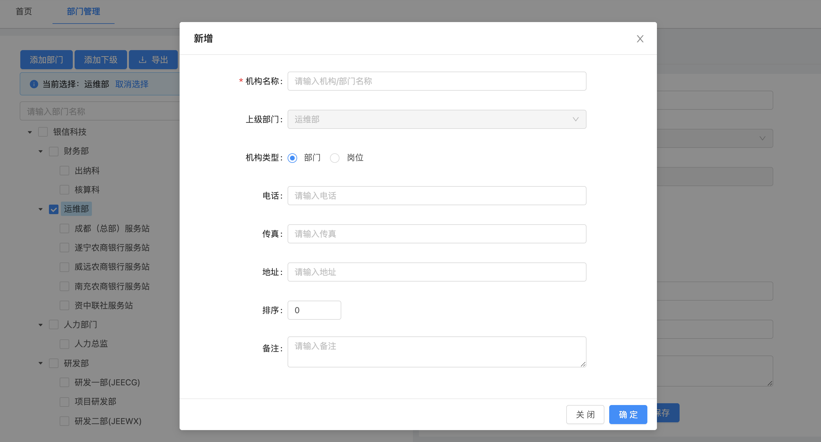Screen dimensions: 821x442
Task: Close the 新增 dialog with X icon
Action: (x=640, y=39)
